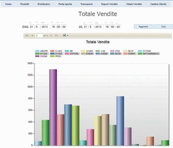Image resolution: width=173 pixels, height=148 pixels.
Task: Export data with the XLS button
Action: point(163,27)
